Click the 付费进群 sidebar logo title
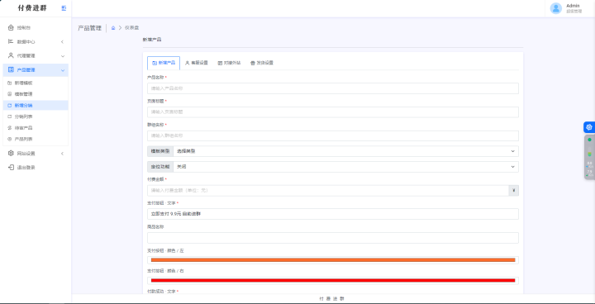 pos(32,8)
